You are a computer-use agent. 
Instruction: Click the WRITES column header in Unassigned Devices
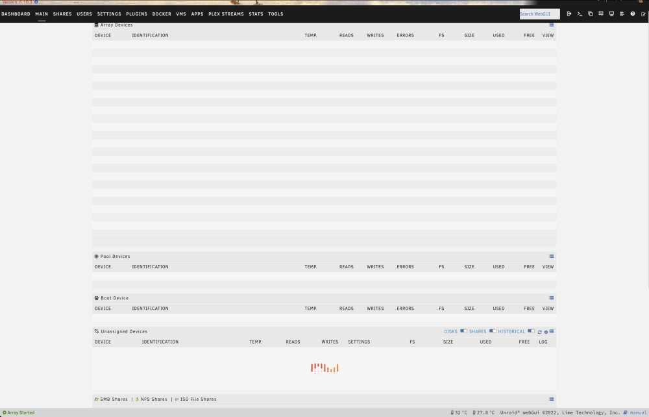click(330, 342)
